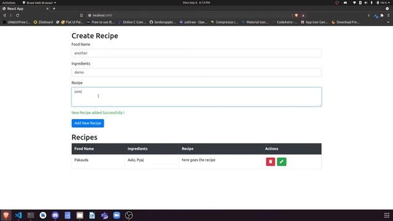The width and height of the screenshot is (393, 221).
Task: Go back to the previous page
Action: (4, 15)
